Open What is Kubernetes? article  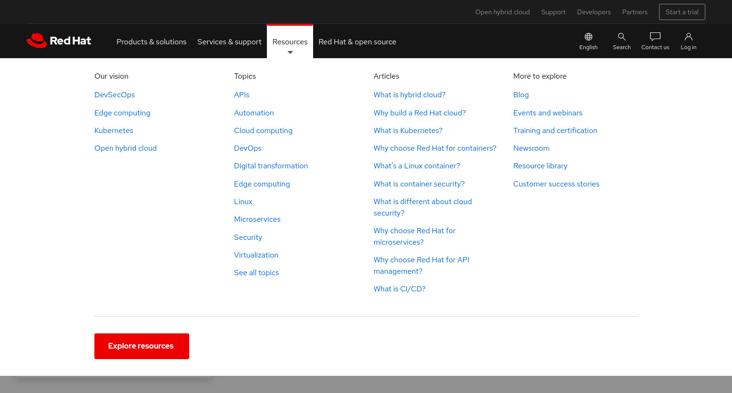pos(408,131)
